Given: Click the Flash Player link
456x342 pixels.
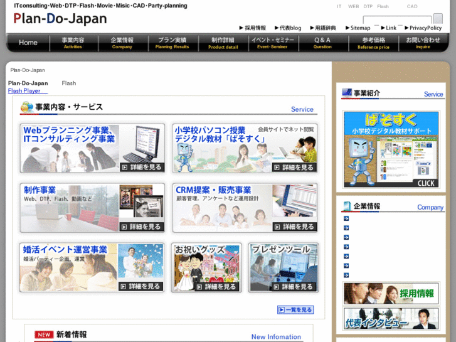Looking at the screenshot, I should click(28, 91).
